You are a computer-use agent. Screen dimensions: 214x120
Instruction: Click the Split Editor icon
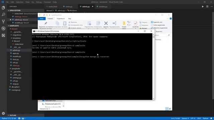[x=207, y=7]
